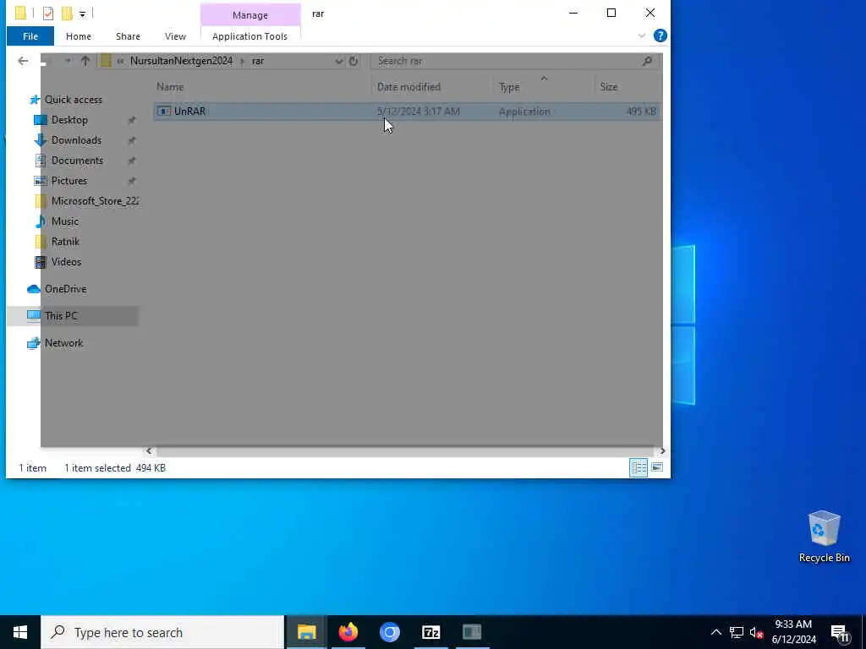Open the Ratnik folder in sidebar
Image resolution: width=866 pixels, height=649 pixels.
(64, 242)
